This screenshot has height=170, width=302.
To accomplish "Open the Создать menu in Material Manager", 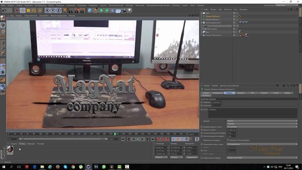I will 14,144.
